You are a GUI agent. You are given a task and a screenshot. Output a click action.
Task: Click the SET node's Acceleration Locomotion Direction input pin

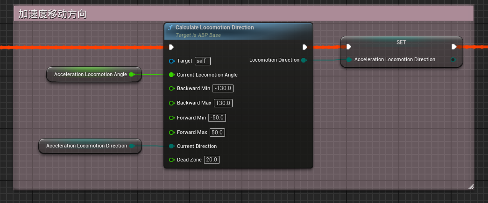[x=349, y=59]
